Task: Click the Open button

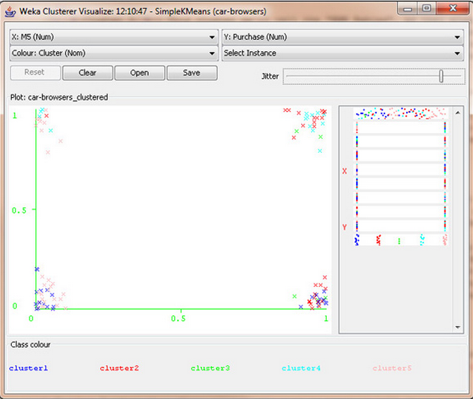Action: [x=139, y=73]
